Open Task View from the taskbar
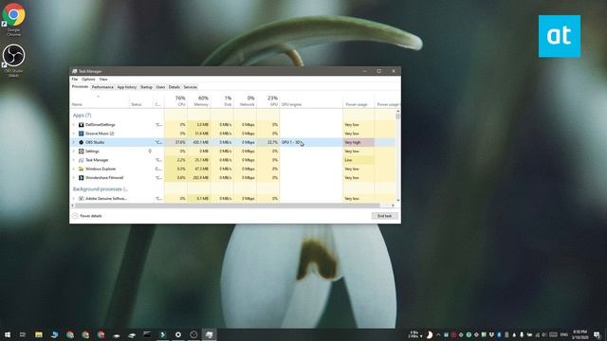The height and width of the screenshot is (341, 607). (x=23, y=334)
